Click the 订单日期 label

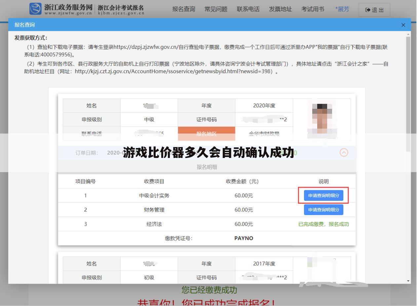coord(87,153)
